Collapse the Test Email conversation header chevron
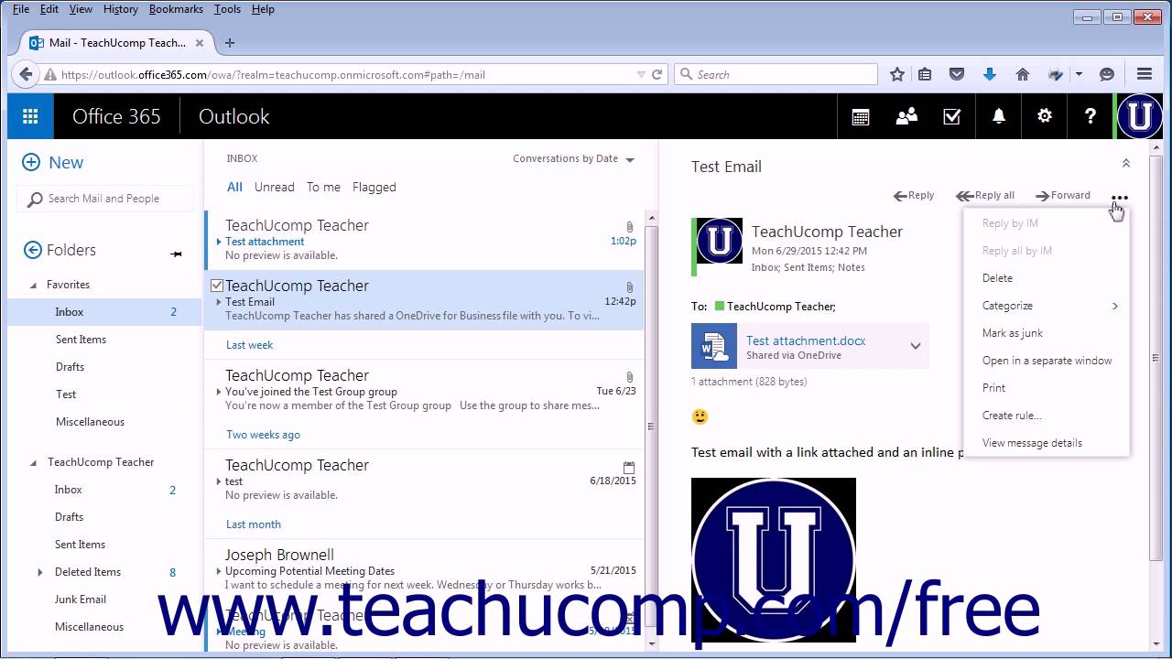Image resolution: width=1172 pixels, height=659 pixels. point(1126,164)
